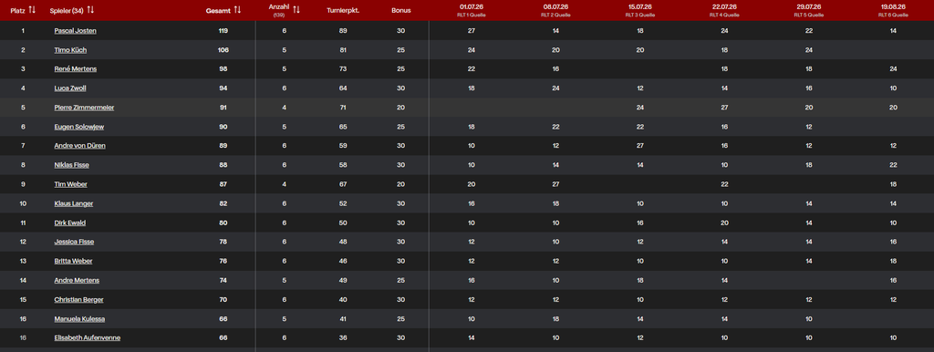This screenshot has height=352, width=934.
Task: Open player profile Eugen Solowjew
Action: (79, 127)
